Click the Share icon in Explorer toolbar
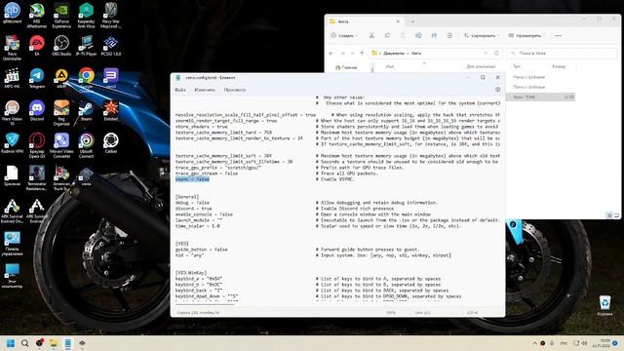The width and height of the screenshot is (624, 351). tap(434, 35)
